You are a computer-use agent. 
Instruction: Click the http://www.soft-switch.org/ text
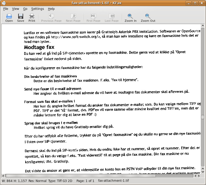tap(75, 37)
